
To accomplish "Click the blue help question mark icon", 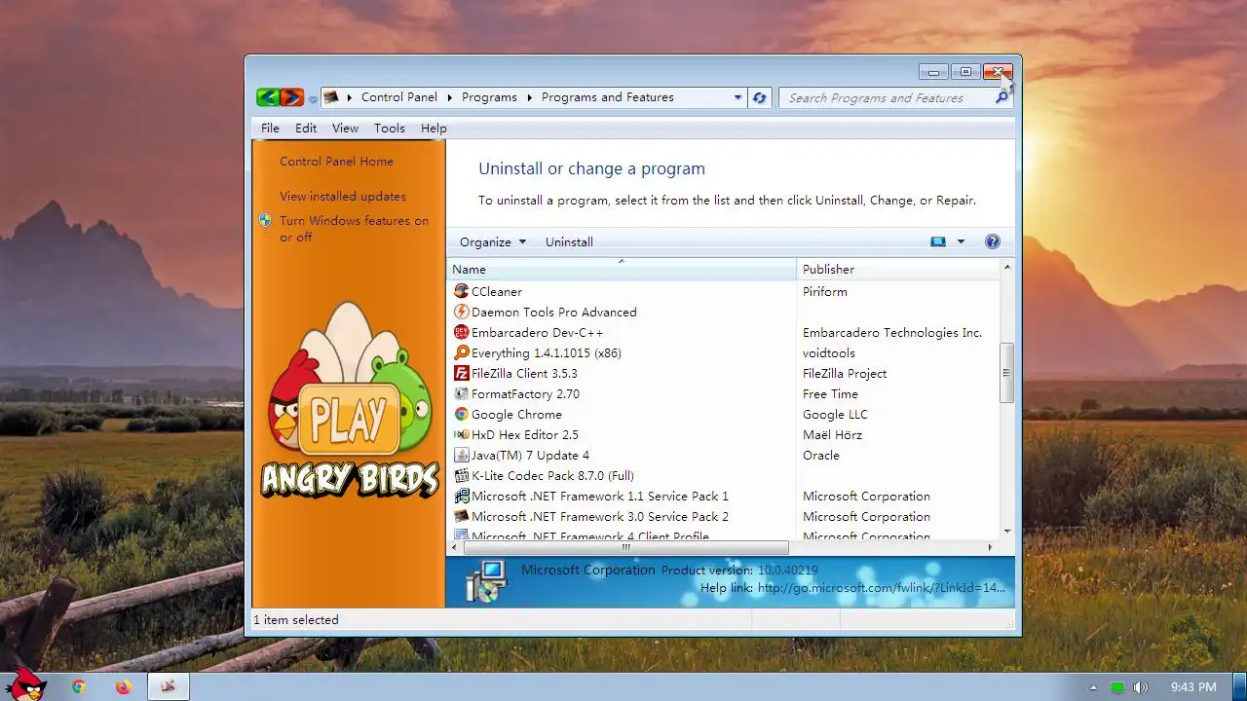I will click(993, 241).
